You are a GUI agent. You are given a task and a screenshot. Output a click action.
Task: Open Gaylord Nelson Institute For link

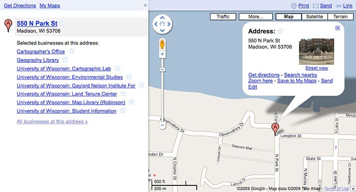pyautogui.click(x=76, y=86)
